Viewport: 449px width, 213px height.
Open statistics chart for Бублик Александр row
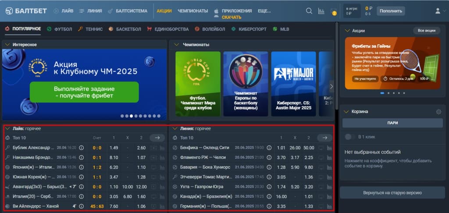162,148
